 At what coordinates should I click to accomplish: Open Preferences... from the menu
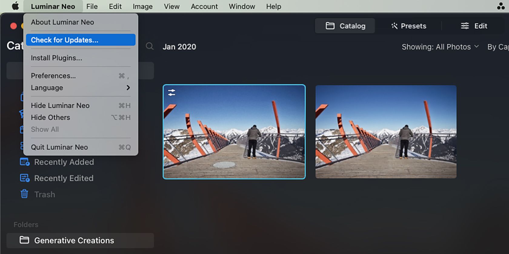point(81,76)
